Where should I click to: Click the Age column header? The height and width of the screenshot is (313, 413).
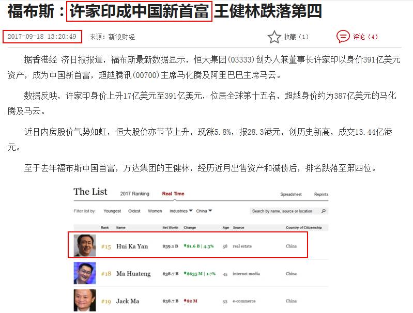(x=225, y=227)
